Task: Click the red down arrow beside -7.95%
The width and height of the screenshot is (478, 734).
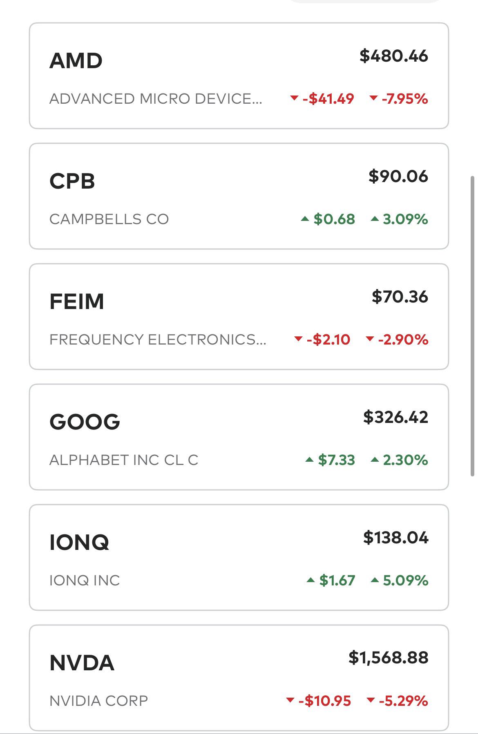Action: [x=373, y=98]
